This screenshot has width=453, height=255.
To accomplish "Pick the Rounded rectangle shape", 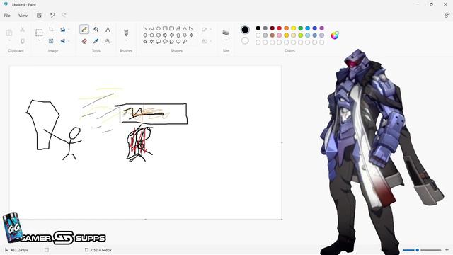I will (171, 28).
